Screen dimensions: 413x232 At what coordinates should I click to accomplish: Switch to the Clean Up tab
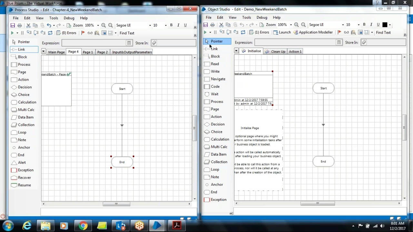pos(275,52)
